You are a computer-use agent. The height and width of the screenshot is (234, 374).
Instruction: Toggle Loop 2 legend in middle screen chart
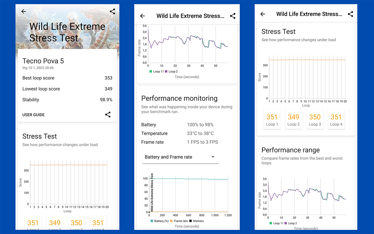pos(171,71)
